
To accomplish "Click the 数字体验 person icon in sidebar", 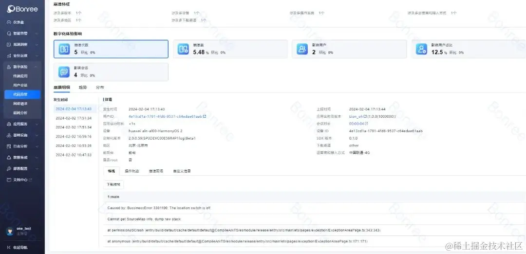I will click(9, 67).
